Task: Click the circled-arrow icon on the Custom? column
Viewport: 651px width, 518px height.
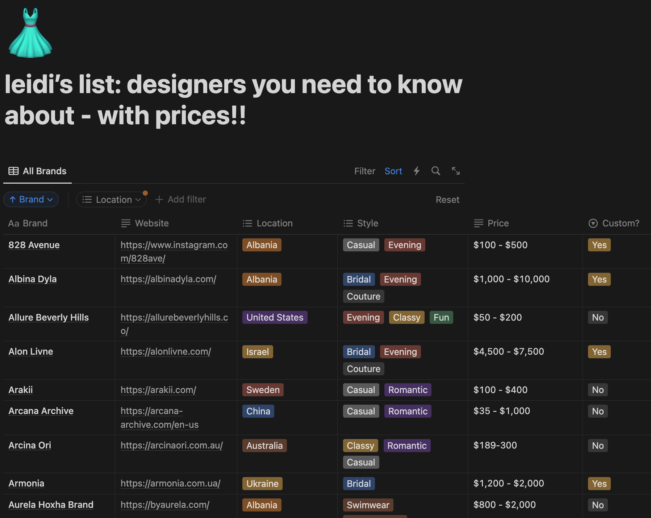Action: click(593, 223)
